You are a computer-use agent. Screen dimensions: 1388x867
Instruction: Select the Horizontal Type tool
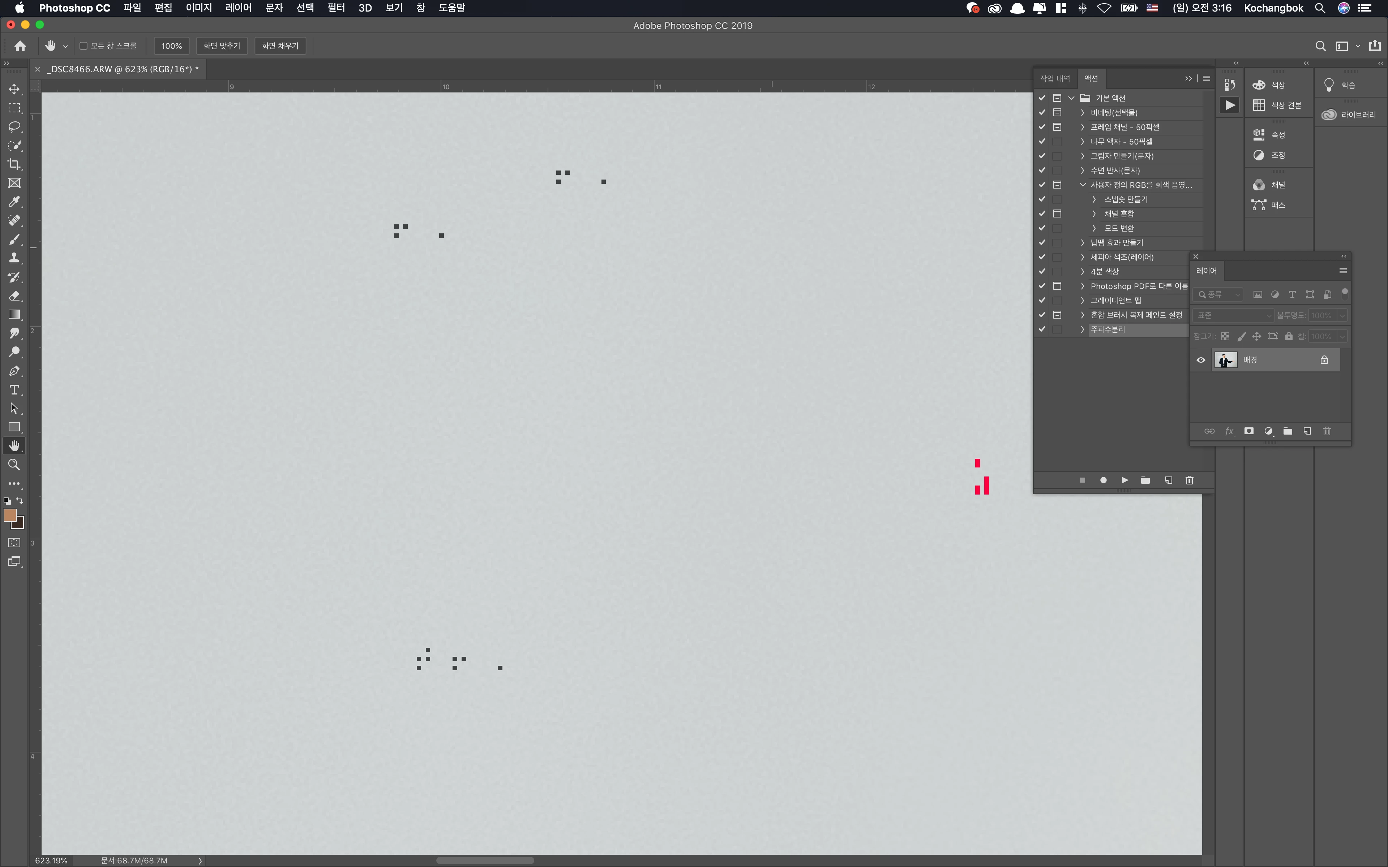14,390
